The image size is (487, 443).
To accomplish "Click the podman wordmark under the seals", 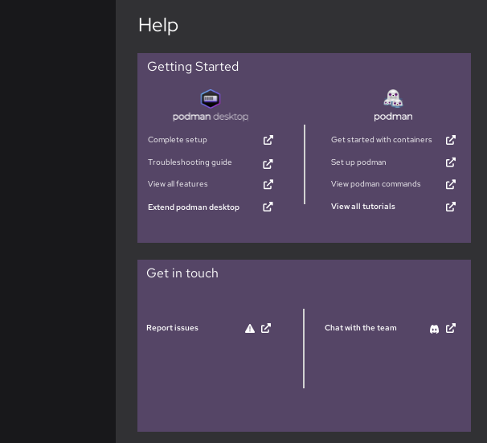I will pos(393,117).
